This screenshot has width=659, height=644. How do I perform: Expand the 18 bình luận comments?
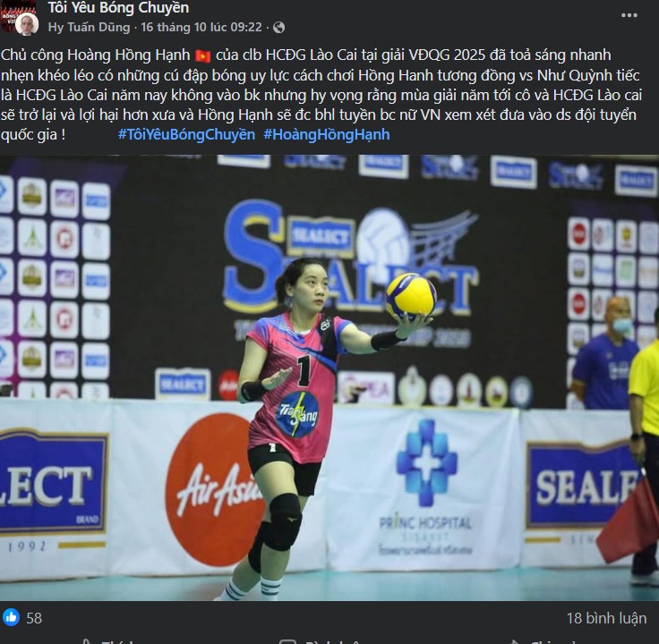606,618
